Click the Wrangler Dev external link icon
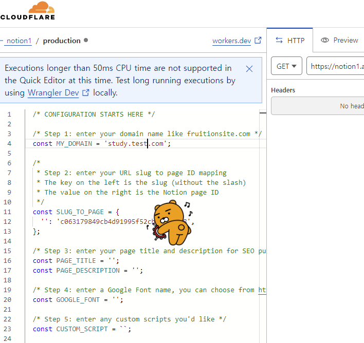This screenshot has height=343, width=364. [86, 93]
